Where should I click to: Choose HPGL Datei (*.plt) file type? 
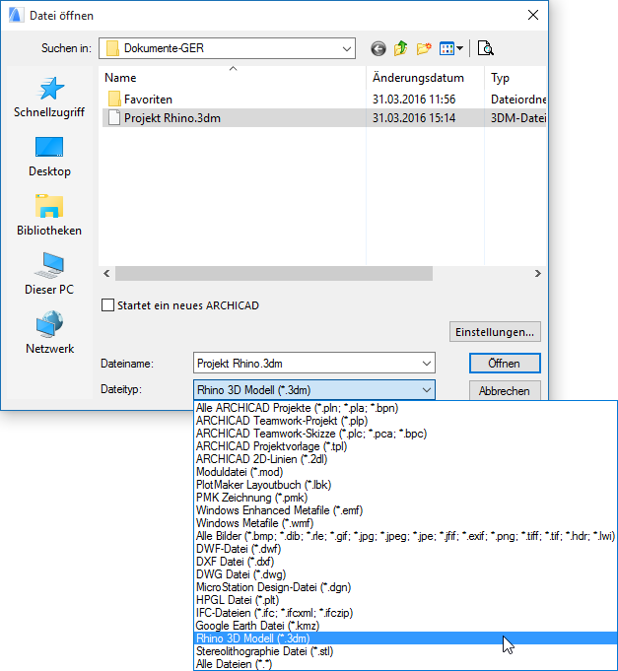[x=406, y=600]
